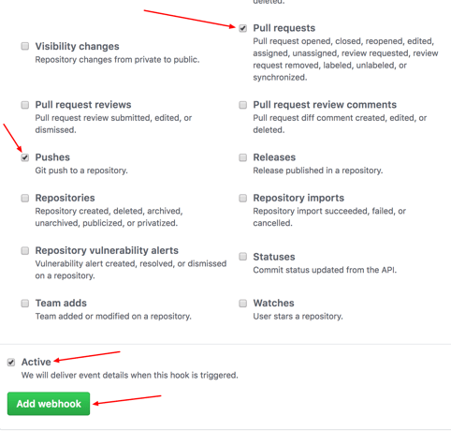Screen dimensions: 451x431
Task: Check the Statuses checkbox
Action: pyautogui.click(x=242, y=257)
